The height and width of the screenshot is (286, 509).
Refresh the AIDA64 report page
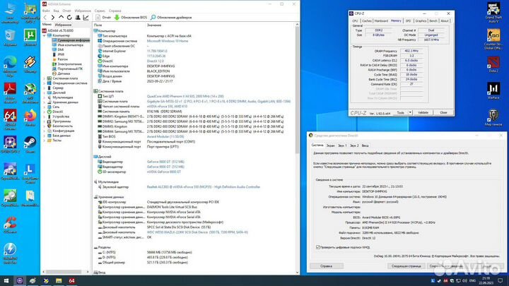click(69, 18)
